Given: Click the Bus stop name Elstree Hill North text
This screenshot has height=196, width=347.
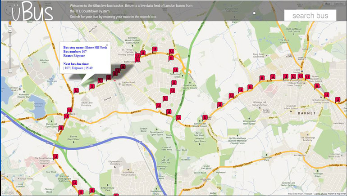Looking at the screenshot, I should [85, 47].
